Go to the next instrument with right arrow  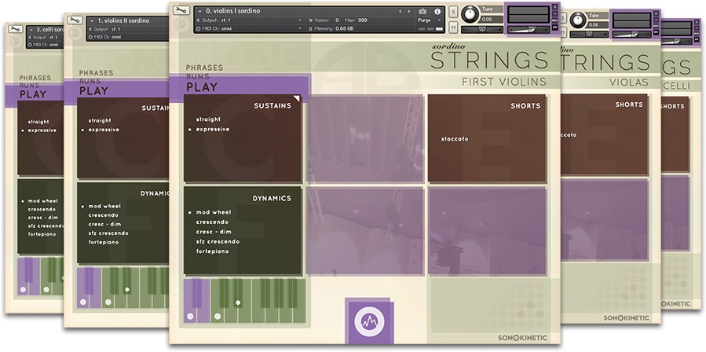(409, 11)
